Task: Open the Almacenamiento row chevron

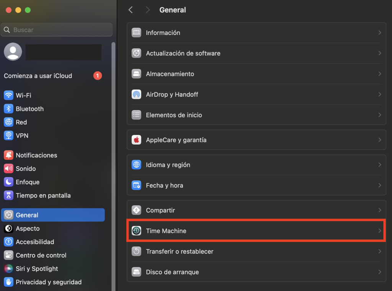Action: click(379, 74)
